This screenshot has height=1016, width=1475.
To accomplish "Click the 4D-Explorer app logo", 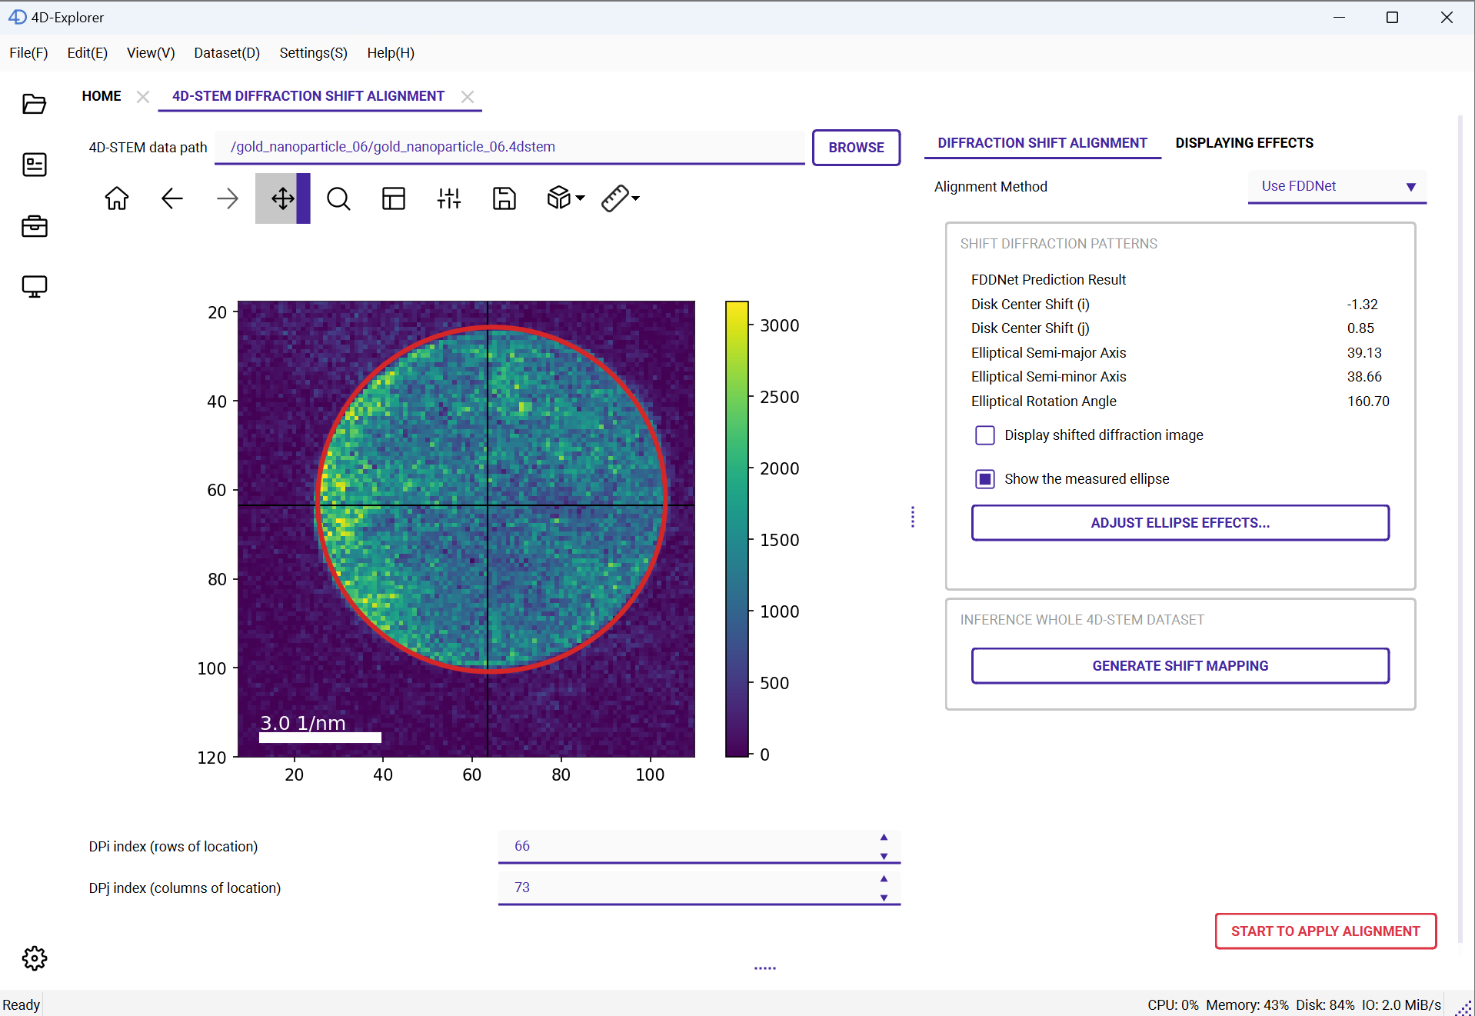I will tap(17, 17).
